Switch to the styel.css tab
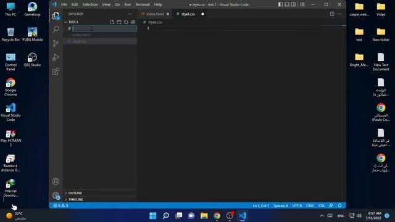This screenshot has width=395, height=222. click(x=188, y=14)
